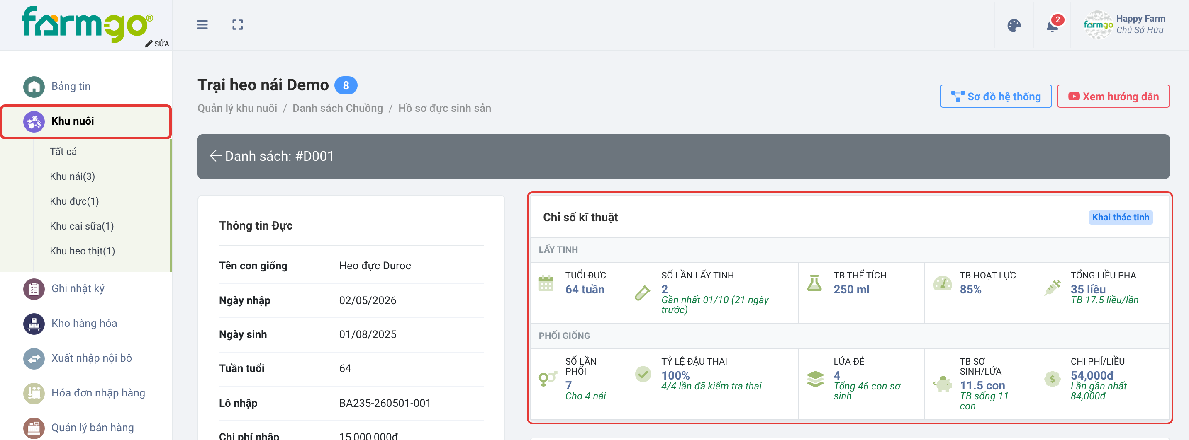The height and width of the screenshot is (440, 1189).
Task: Click TB thể tích flask icon
Action: pyautogui.click(x=814, y=283)
